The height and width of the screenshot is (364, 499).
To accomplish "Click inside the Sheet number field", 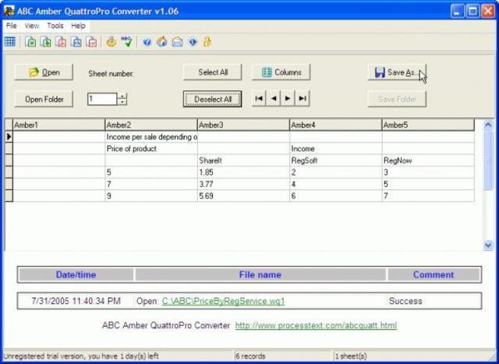I will click(102, 99).
